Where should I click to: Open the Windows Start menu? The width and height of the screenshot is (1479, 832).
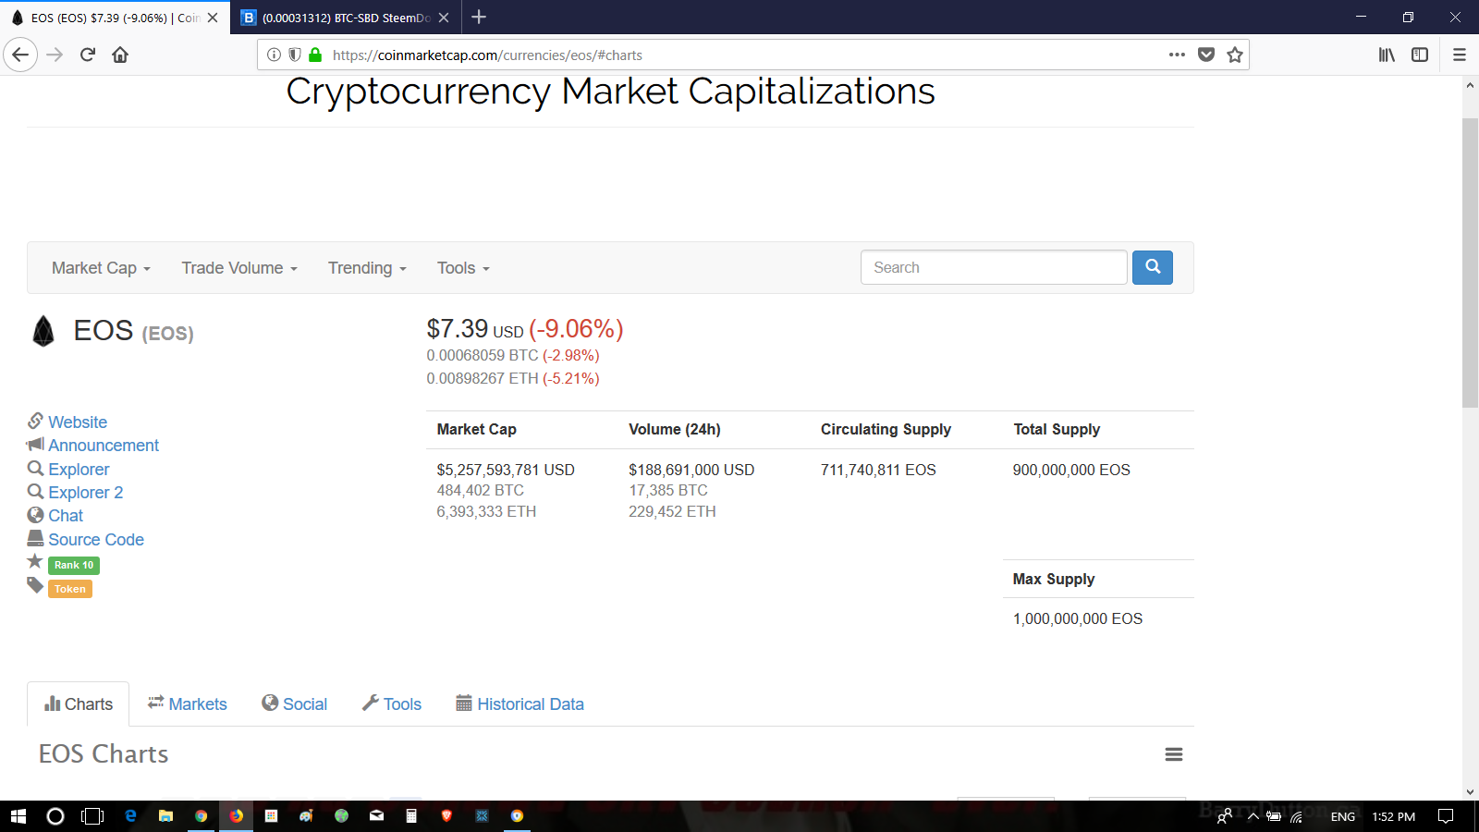click(x=18, y=816)
